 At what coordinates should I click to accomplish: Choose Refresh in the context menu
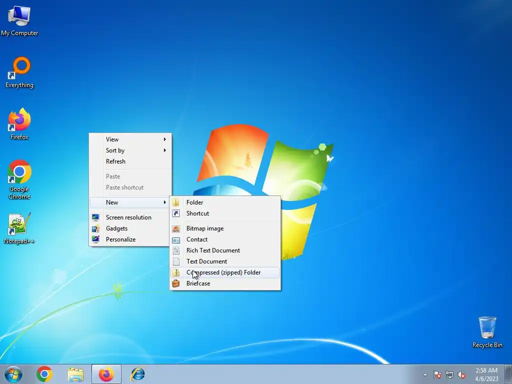click(x=130, y=161)
